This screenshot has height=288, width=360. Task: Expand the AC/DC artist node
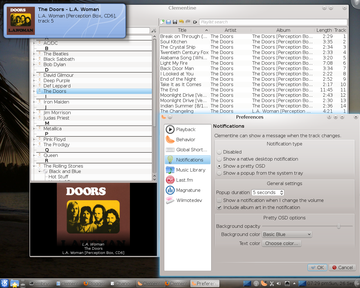coord(34,43)
